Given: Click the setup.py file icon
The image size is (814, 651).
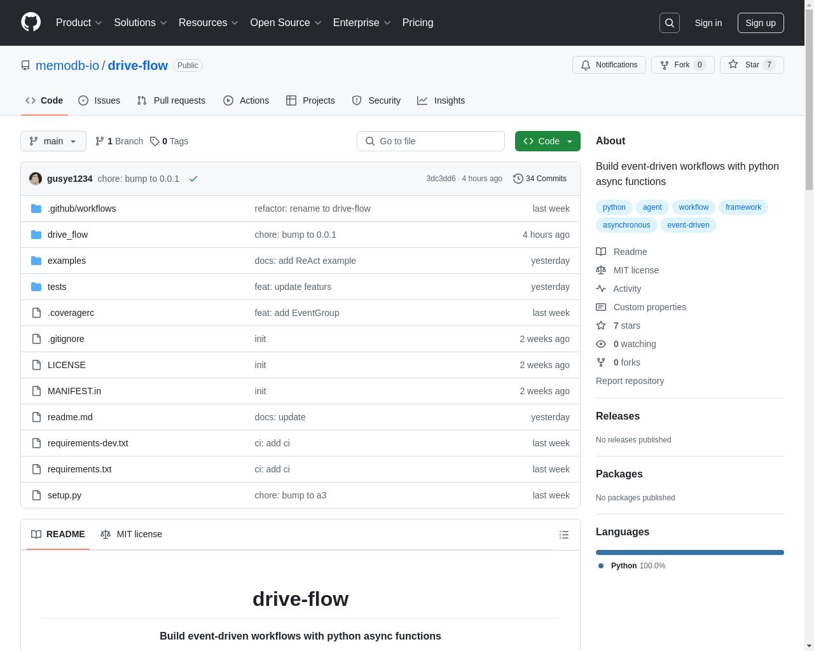Looking at the screenshot, I should (x=36, y=495).
